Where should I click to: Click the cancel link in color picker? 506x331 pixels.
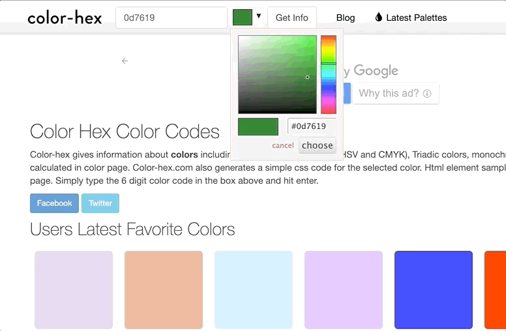(283, 145)
